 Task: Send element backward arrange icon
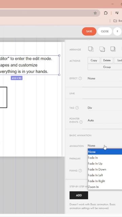coord(113,49)
